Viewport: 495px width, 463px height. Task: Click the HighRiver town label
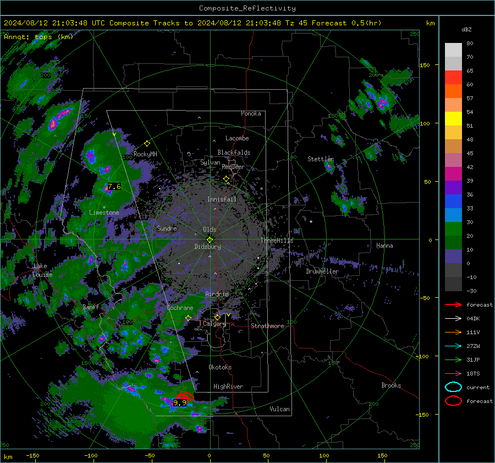tap(228, 386)
